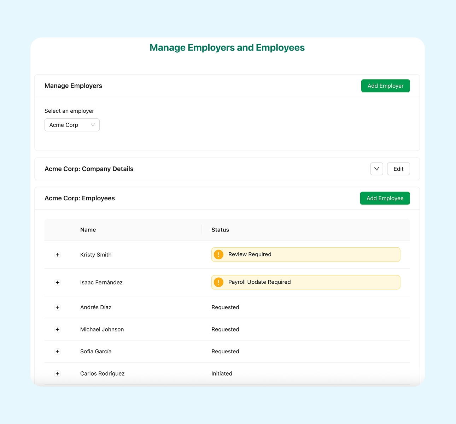Screen dimensions: 456x424
Task: Click the Review Required status badge
Action: pyautogui.click(x=305, y=254)
